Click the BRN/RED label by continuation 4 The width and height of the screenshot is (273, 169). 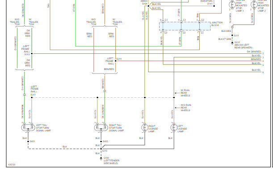[256, 59]
